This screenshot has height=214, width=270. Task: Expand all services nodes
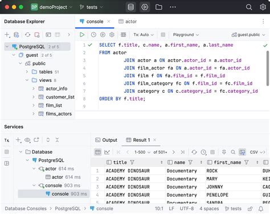click(48, 140)
